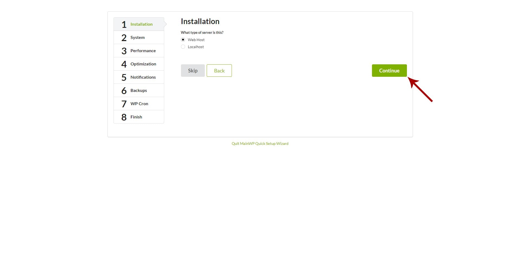Click step number 1 in the sidebar
This screenshot has height=256, width=518.
pyautogui.click(x=124, y=24)
